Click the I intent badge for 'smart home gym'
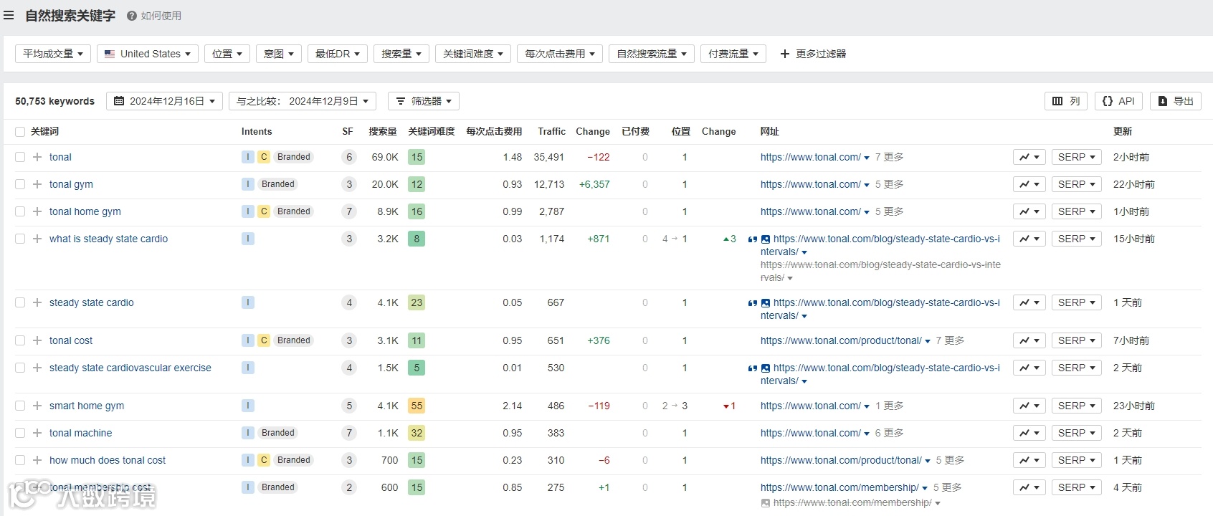The width and height of the screenshot is (1213, 516). pos(248,406)
